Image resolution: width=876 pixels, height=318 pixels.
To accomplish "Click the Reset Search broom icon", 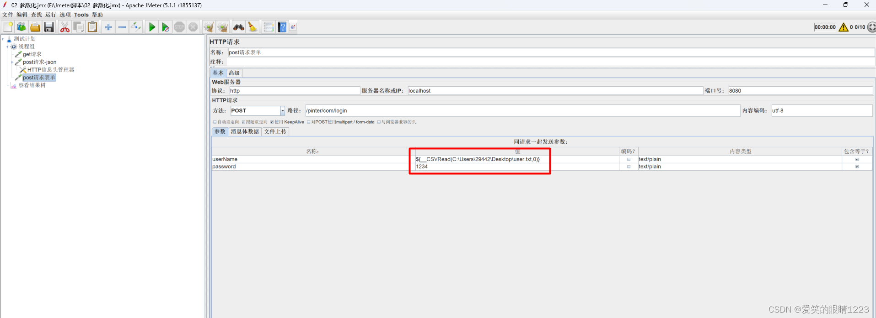I will point(253,27).
